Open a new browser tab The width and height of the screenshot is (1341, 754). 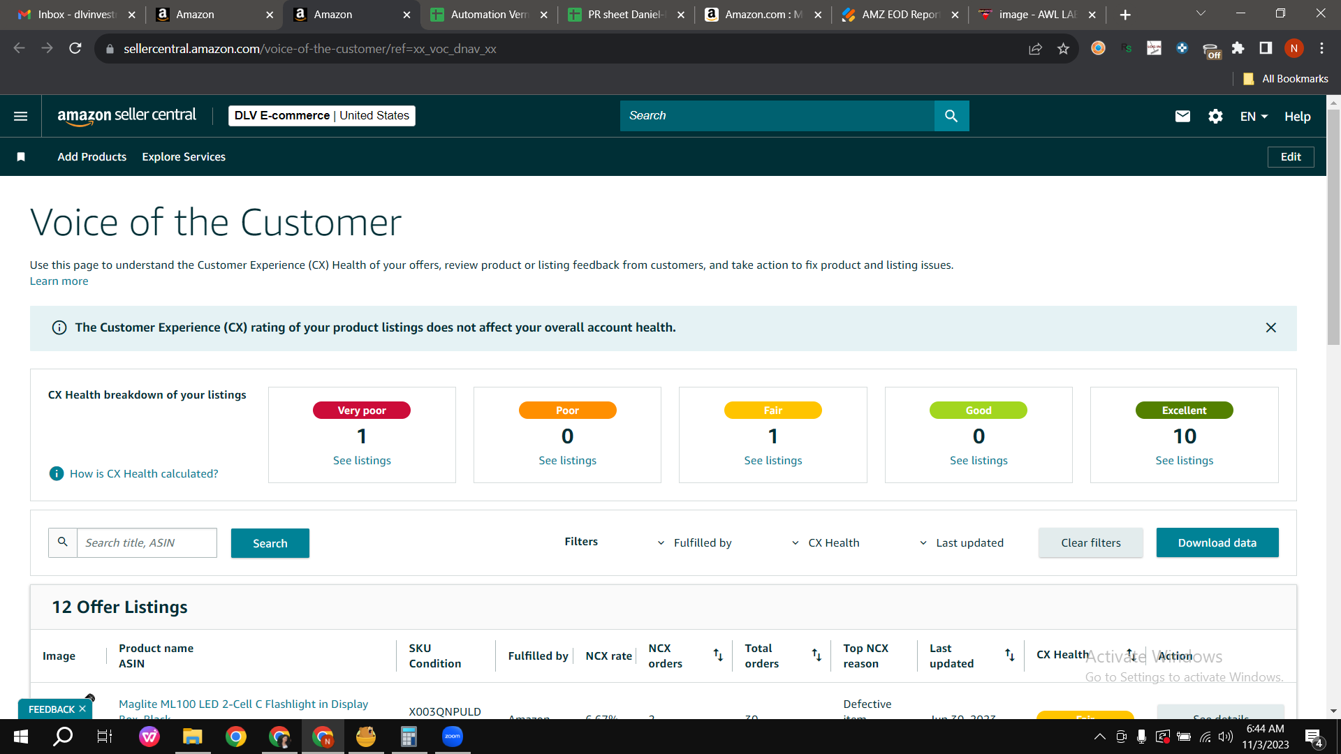point(1125,15)
